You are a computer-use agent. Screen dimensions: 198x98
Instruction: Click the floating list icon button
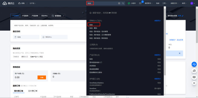[x=194, y=83]
